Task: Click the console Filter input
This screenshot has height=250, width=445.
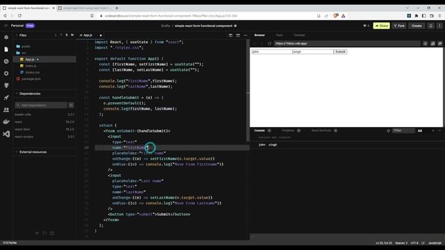Action: [403, 131]
